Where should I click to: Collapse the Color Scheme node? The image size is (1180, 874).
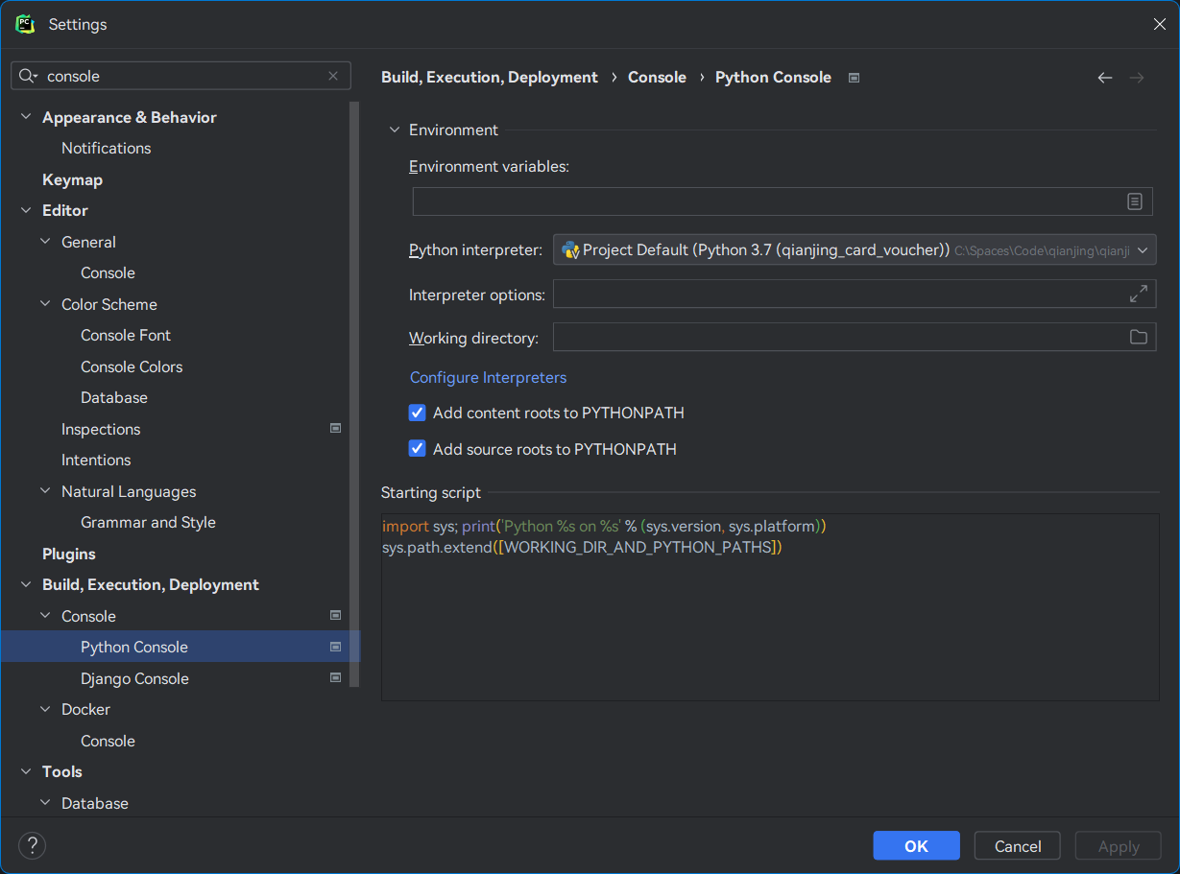(45, 304)
